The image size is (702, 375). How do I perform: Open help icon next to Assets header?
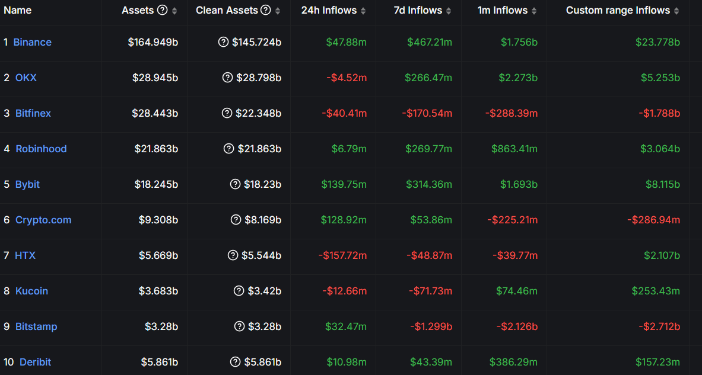pos(163,10)
